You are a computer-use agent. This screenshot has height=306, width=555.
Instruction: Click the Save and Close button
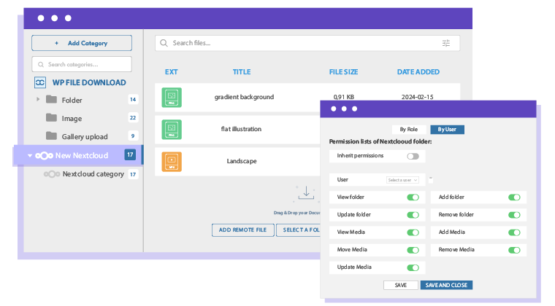point(445,285)
